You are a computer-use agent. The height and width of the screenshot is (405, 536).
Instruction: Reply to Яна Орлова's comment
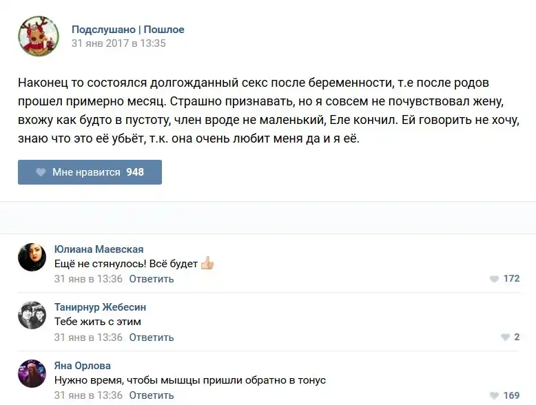(x=152, y=395)
